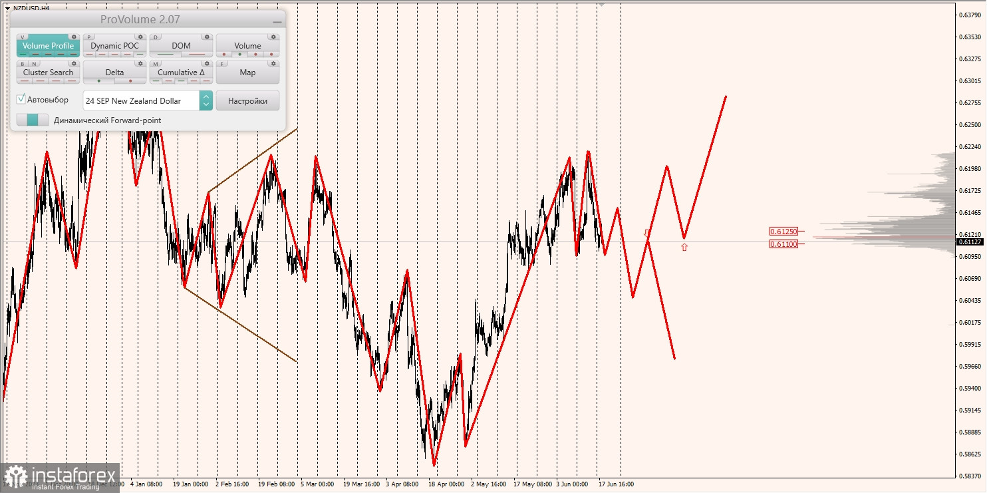Screen dimensions: 987x493
Task: Open Volume Profile gear settings
Action: [x=74, y=37]
